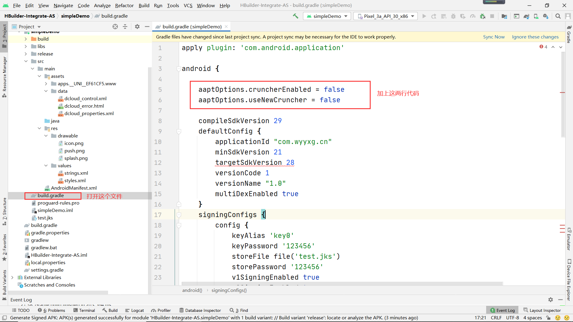Open Project panel settings gear
This screenshot has width=573, height=322.
[x=137, y=27]
